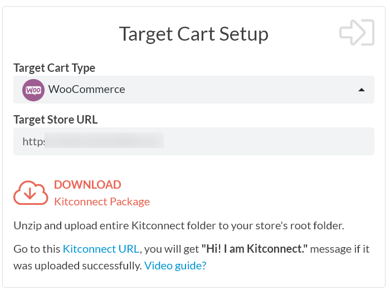390x295 pixels.
Task: Open the Kitconnect URL link
Action: 101,249
